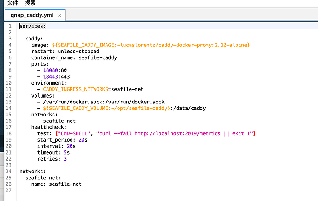Viewport: 318px width, 201px height.
Task: Click 'timeout: 5s' line
Action: tap(53, 152)
